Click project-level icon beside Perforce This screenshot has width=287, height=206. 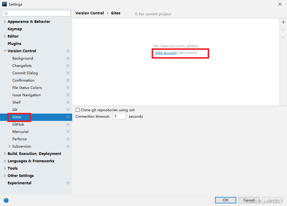click(x=68, y=139)
